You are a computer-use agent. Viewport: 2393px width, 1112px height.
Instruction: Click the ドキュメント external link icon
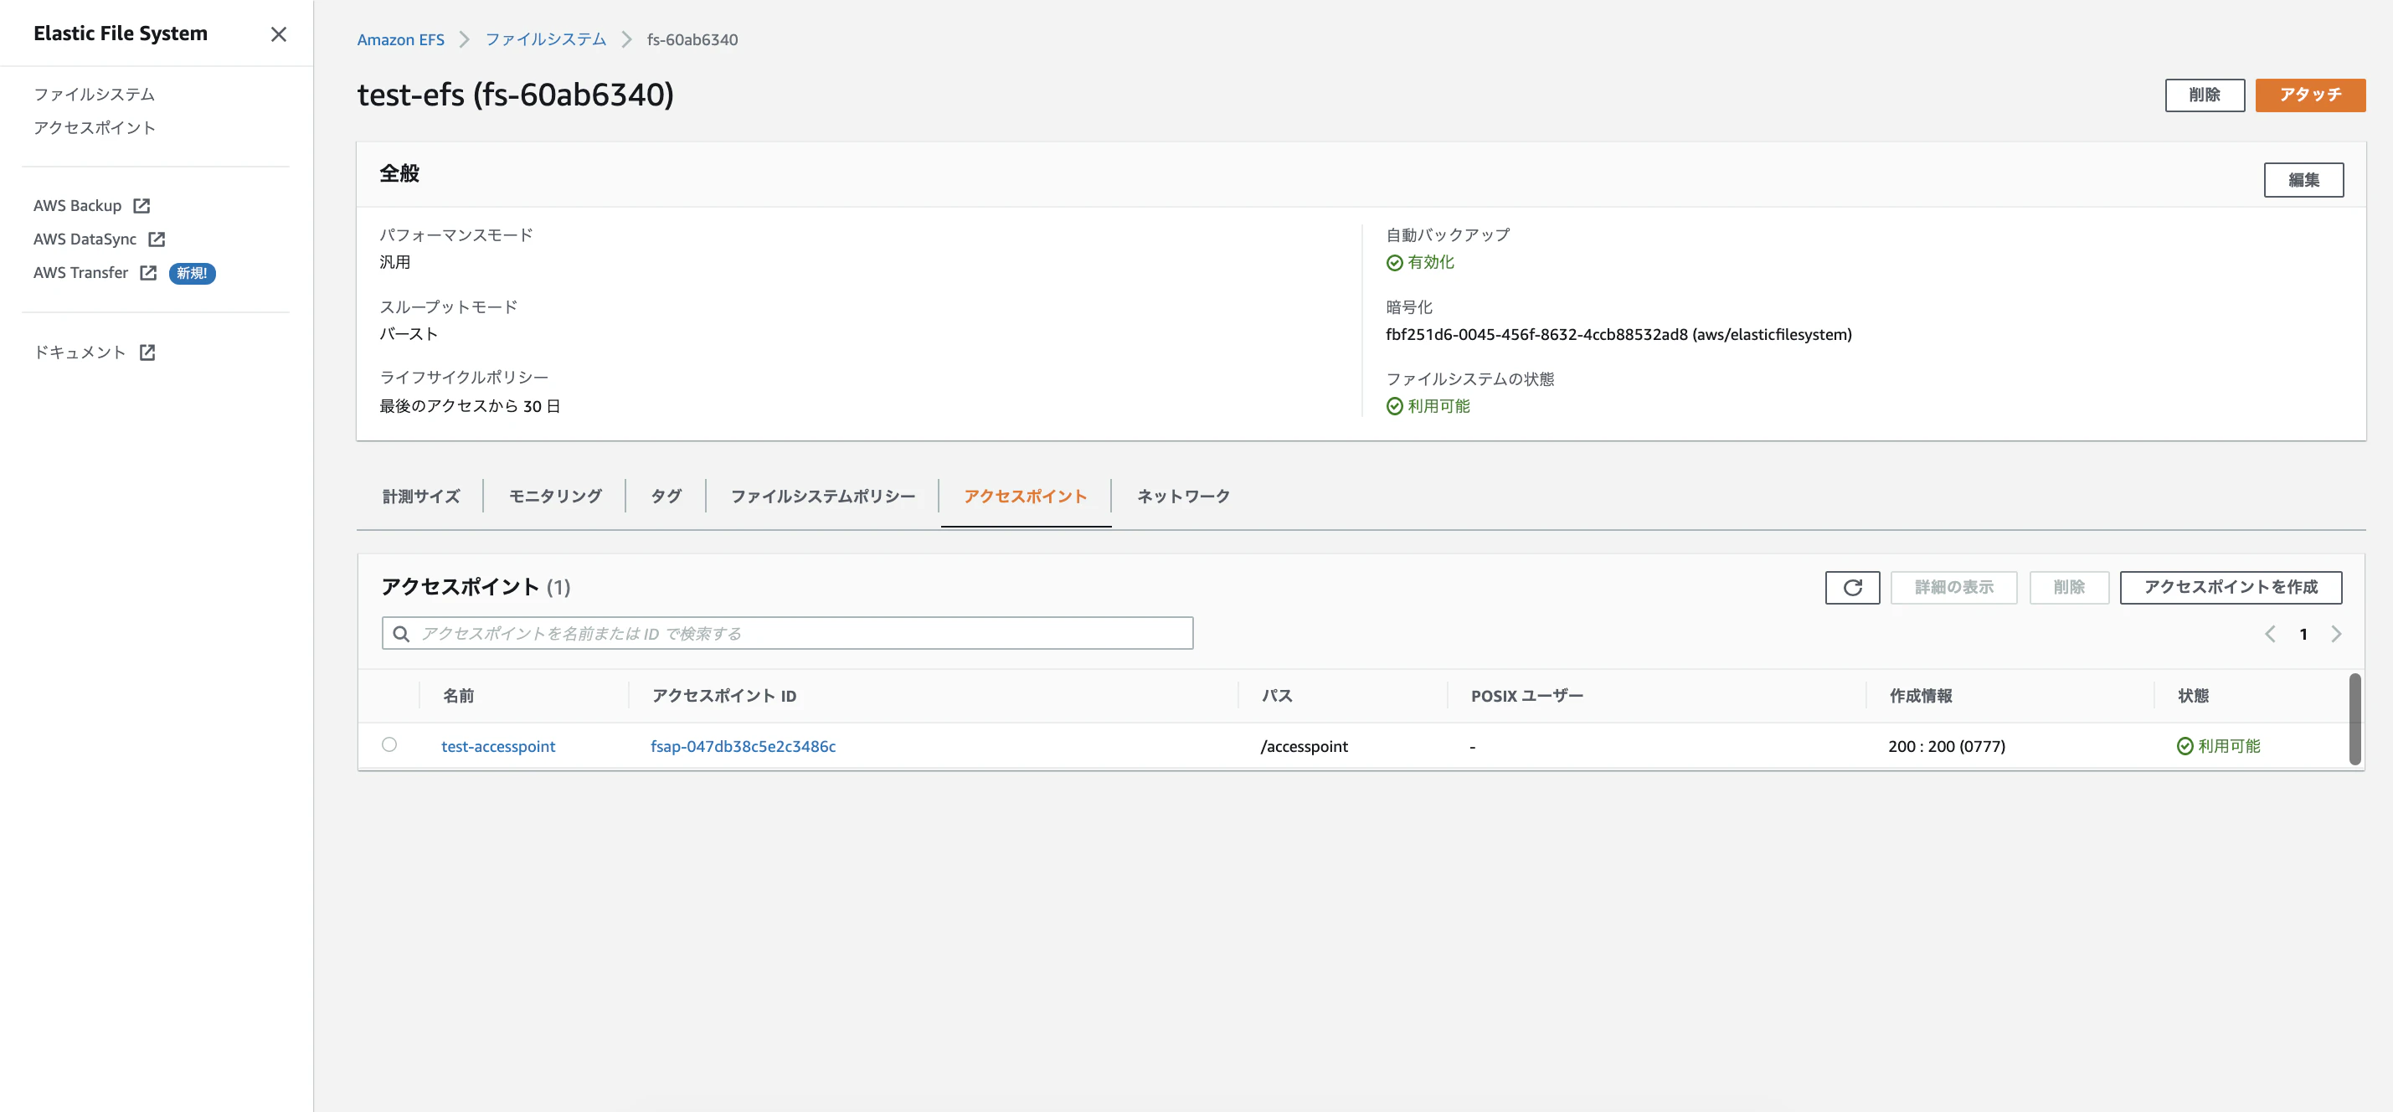(x=147, y=352)
